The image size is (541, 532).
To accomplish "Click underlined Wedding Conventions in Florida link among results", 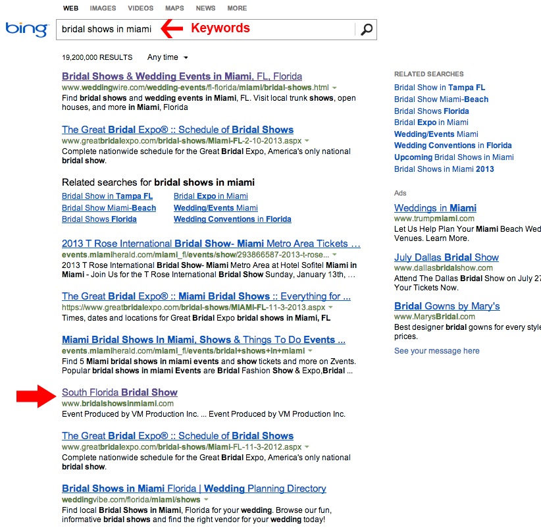I will [x=232, y=219].
